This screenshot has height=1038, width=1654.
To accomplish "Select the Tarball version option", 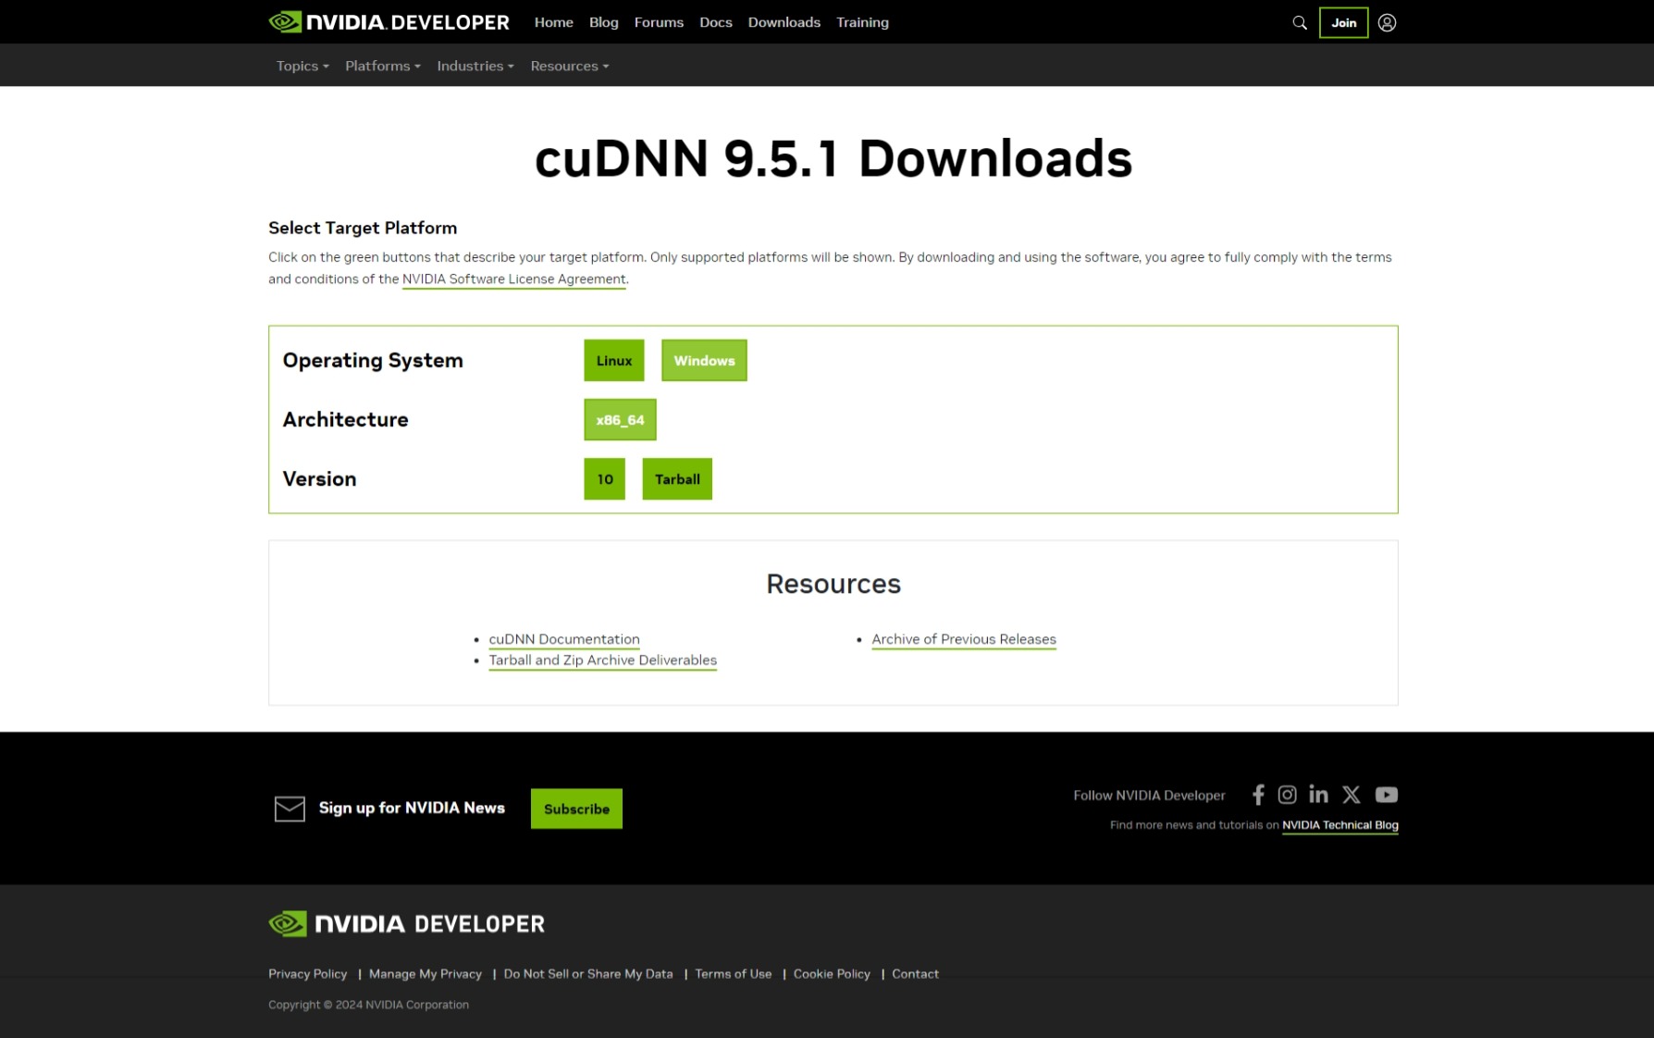I will click(677, 479).
